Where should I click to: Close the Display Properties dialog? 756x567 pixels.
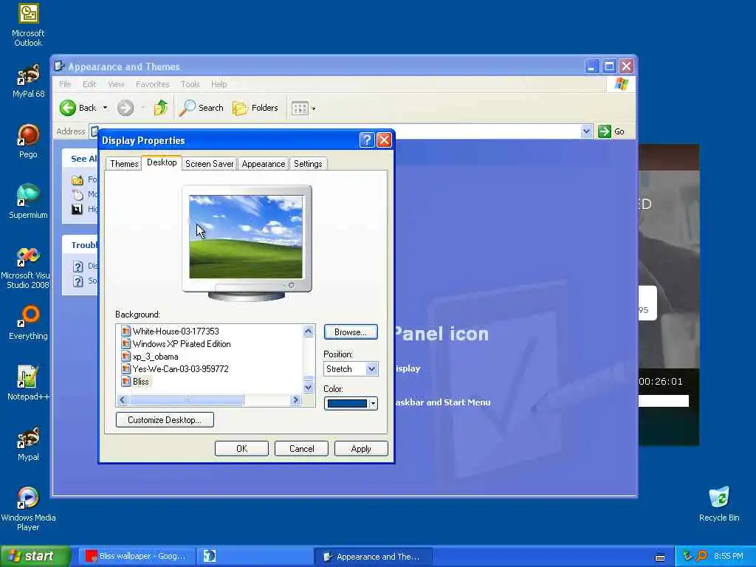click(x=384, y=140)
